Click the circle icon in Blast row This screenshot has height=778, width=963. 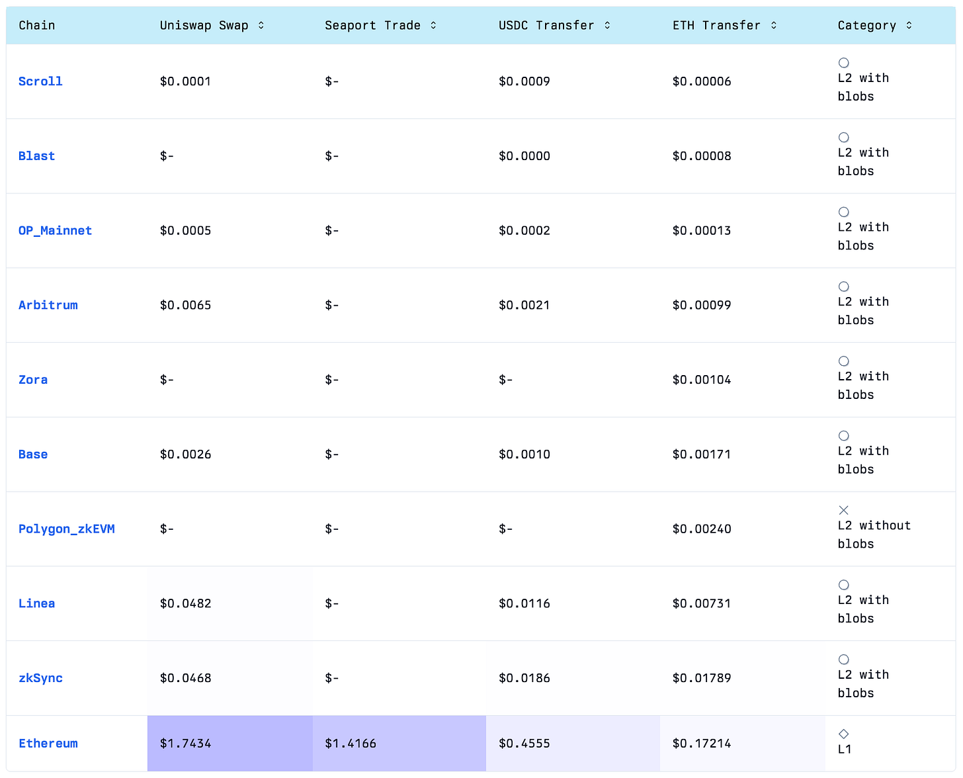[x=844, y=138]
